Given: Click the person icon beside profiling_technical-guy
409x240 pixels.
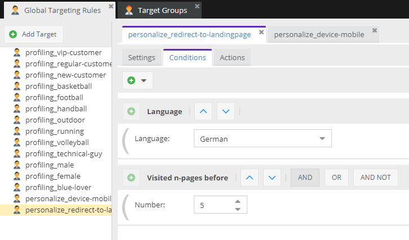Looking at the screenshot, I should click(17, 153).
